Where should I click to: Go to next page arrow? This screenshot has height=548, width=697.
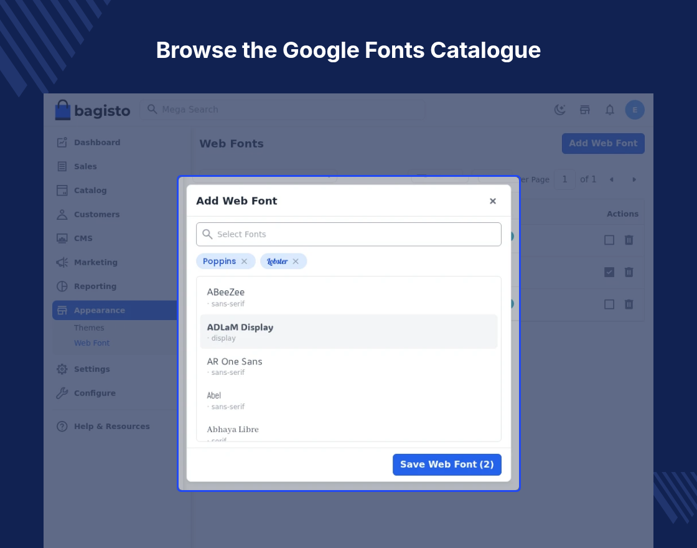[x=634, y=180]
